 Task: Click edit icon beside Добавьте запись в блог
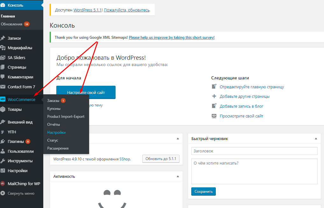click(214, 106)
